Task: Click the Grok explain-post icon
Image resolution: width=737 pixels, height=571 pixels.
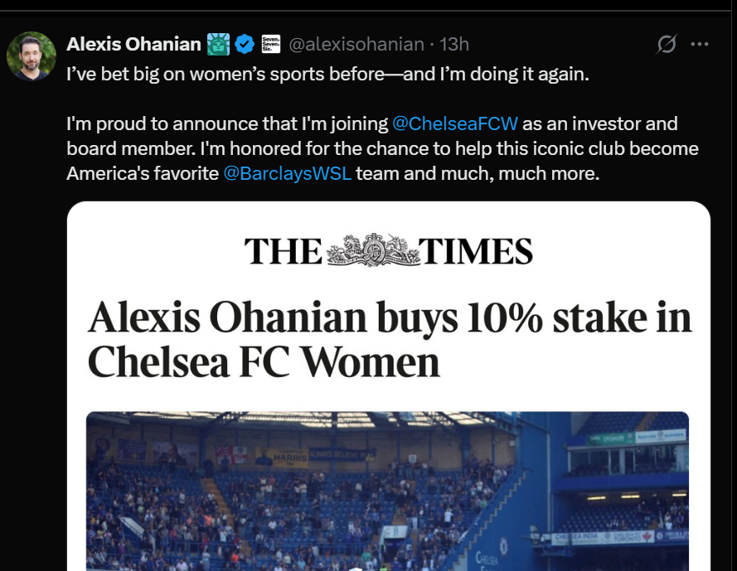Action: (x=666, y=45)
